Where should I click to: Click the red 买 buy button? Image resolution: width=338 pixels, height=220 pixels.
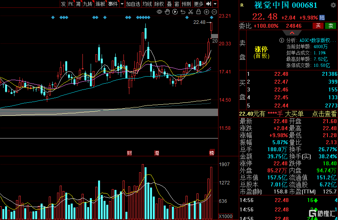[x=318, y=26]
